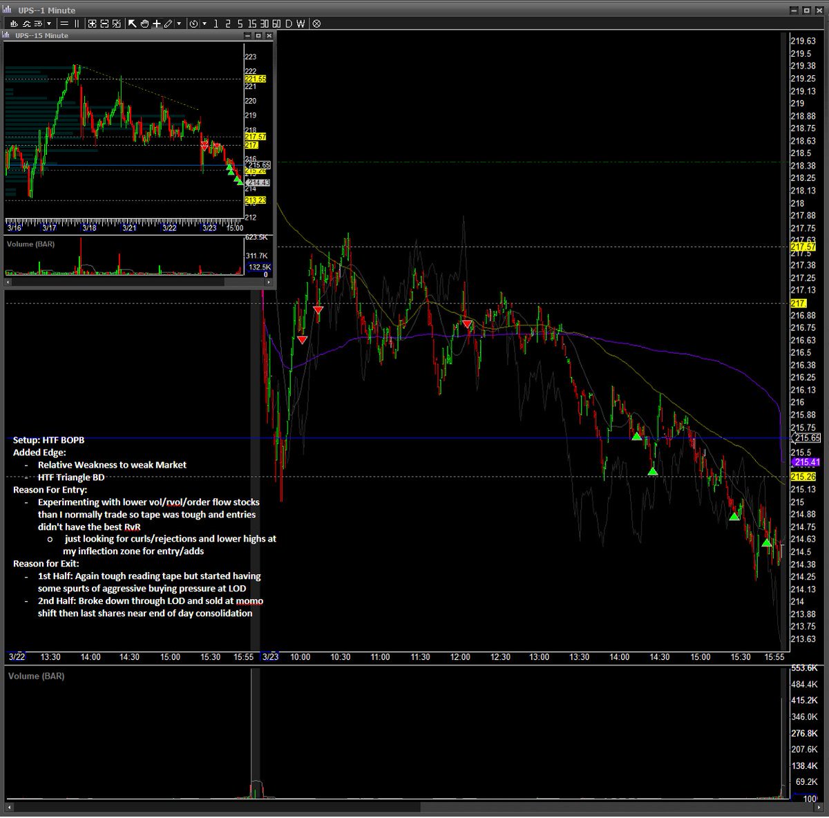Click Volume (BAR) label in 15 Minute window
829x818 pixels.
click(x=30, y=244)
